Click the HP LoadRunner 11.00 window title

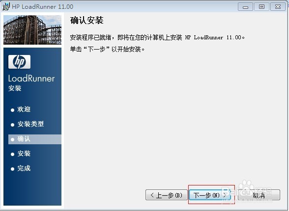pyautogui.click(x=42, y=6)
